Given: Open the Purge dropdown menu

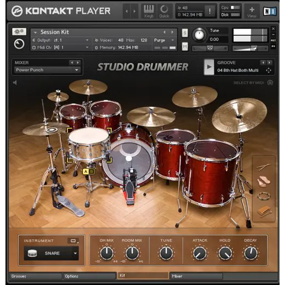Looking at the screenshot, I should [164, 40].
